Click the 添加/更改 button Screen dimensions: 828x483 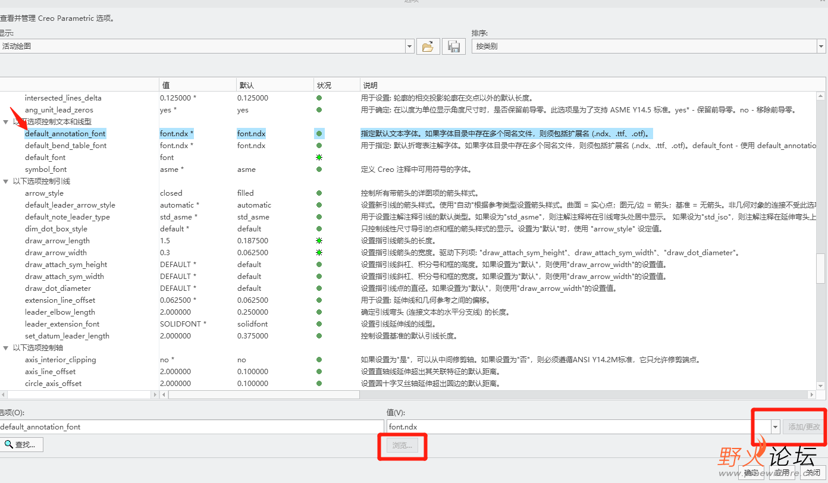(x=804, y=426)
